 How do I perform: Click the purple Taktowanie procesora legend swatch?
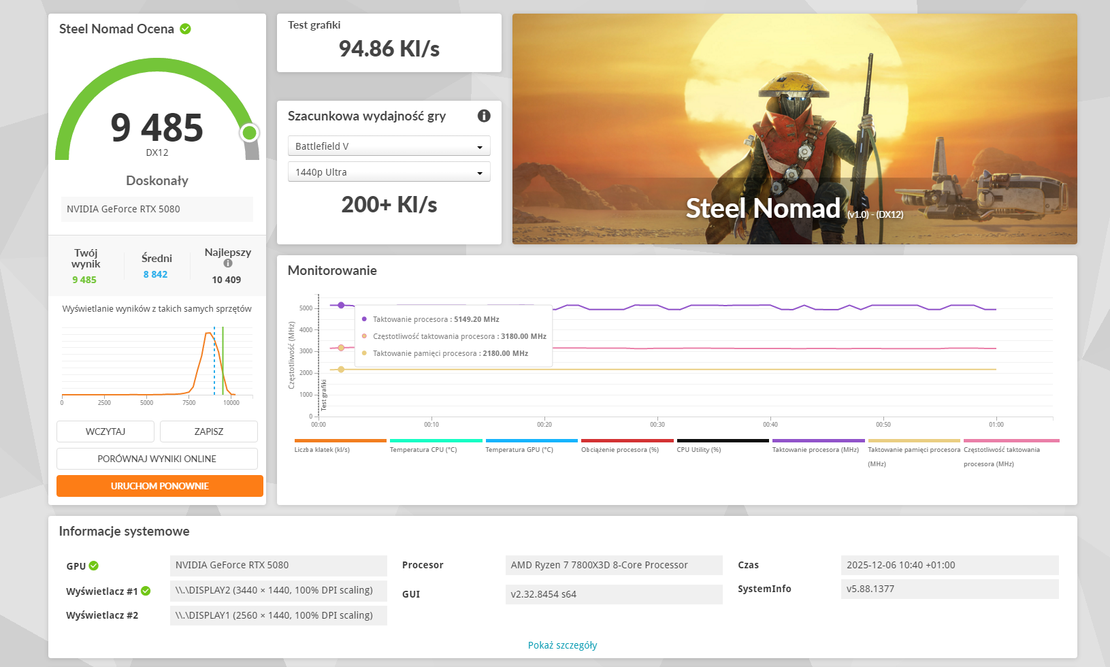[x=818, y=441]
